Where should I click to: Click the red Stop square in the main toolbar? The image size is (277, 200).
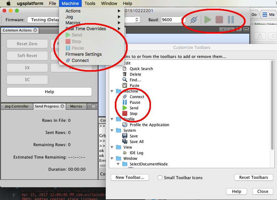coord(219,20)
